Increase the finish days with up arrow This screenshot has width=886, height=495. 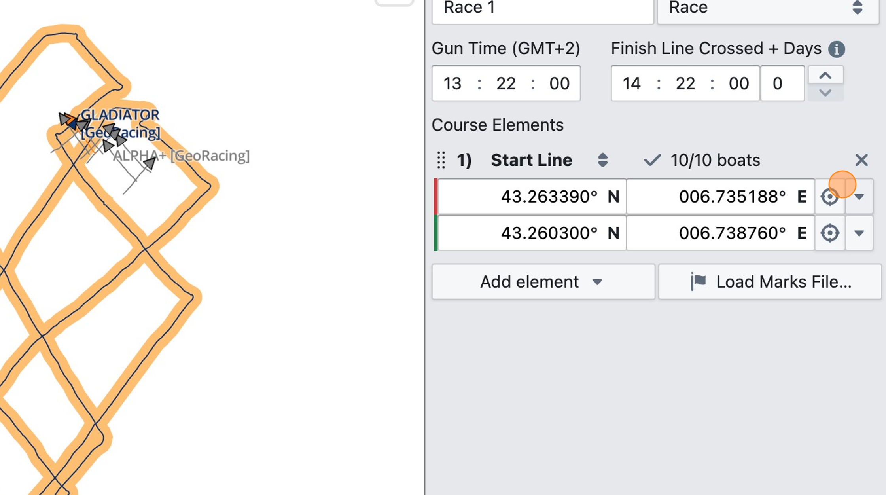pyautogui.click(x=825, y=75)
